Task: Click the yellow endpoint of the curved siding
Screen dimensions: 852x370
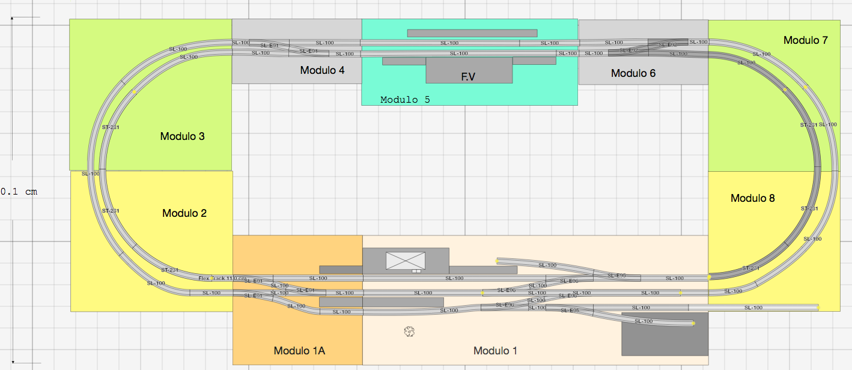Action: tap(497, 261)
